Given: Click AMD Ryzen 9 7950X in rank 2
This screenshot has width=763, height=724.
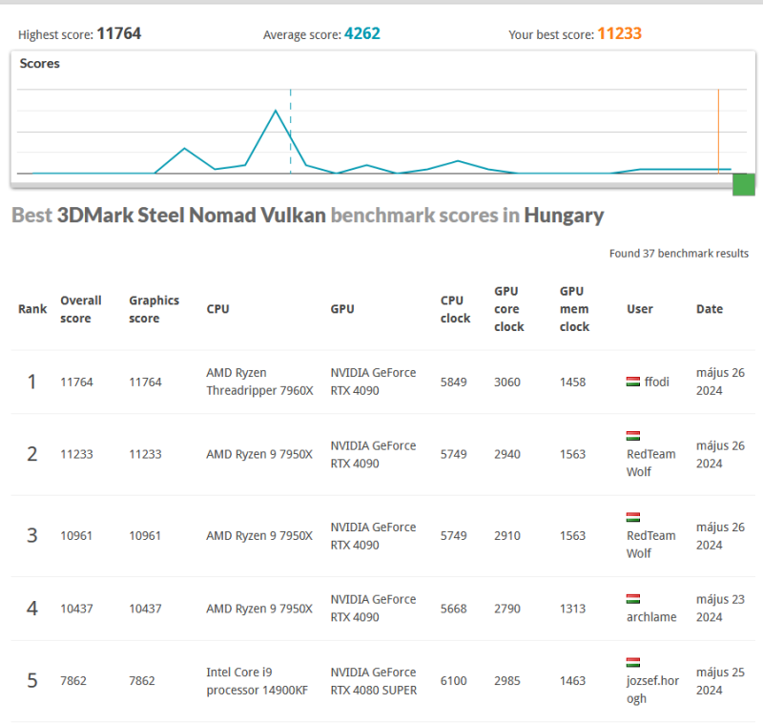Looking at the screenshot, I should [259, 454].
